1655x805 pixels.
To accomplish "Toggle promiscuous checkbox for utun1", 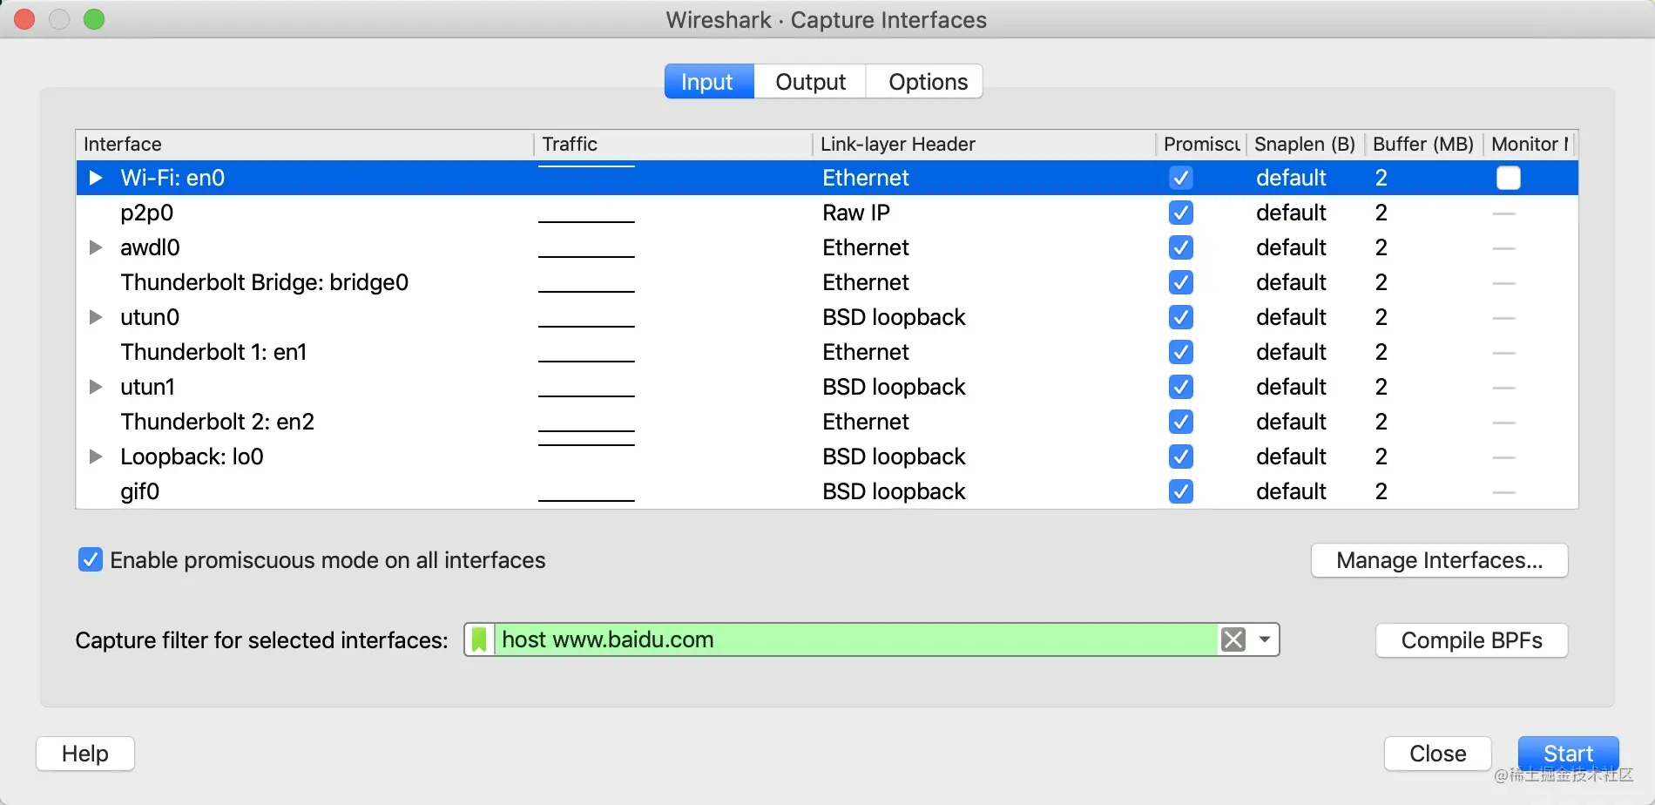I will [1181, 387].
